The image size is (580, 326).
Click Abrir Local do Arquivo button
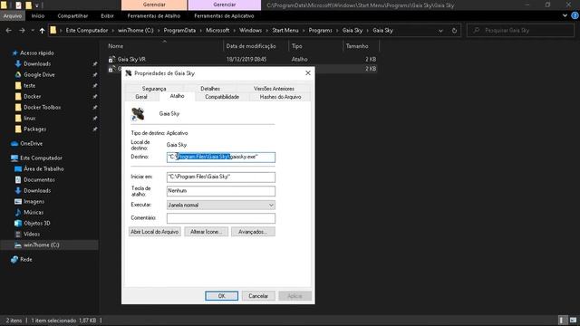pyautogui.click(x=155, y=232)
